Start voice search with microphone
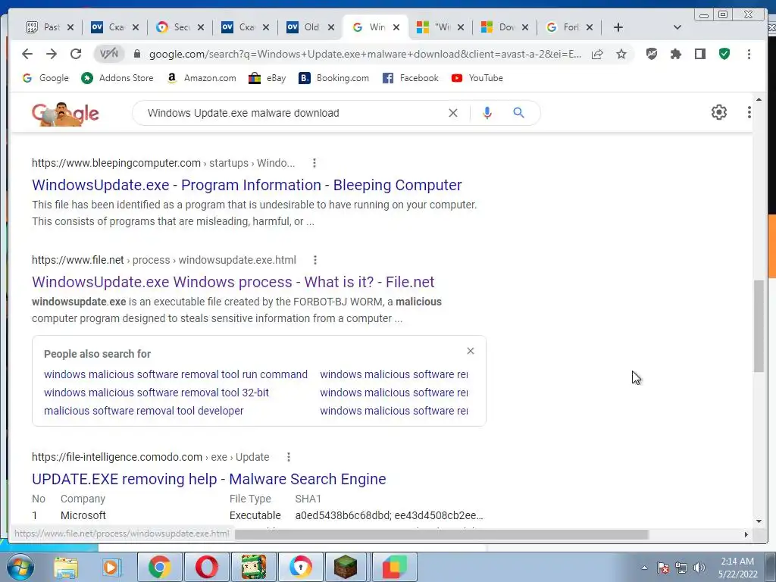This screenshot has width=776, height=582. pos(487,113)
